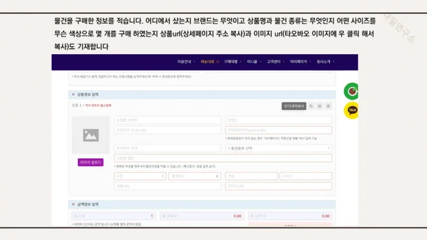Click the 오더내역복사 button
This screenshot has height=240, width=427.
294,106
